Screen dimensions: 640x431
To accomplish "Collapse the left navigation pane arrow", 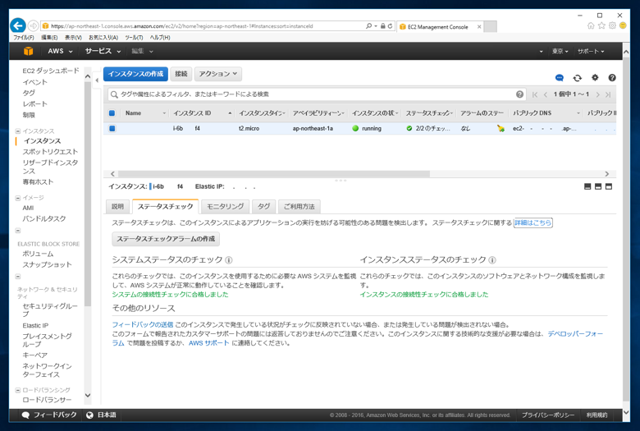I will [x=97, y=80].
